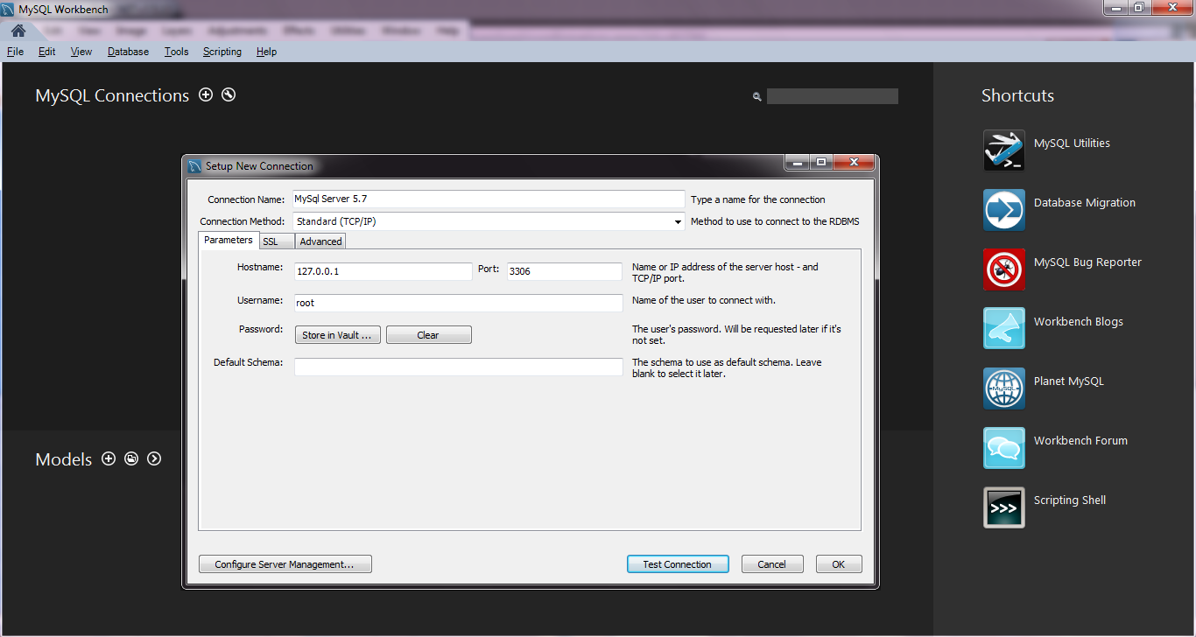This screenshot has width=1196, height=637.
Task: Open Configure Server Management
Action: tap(285, 563)
